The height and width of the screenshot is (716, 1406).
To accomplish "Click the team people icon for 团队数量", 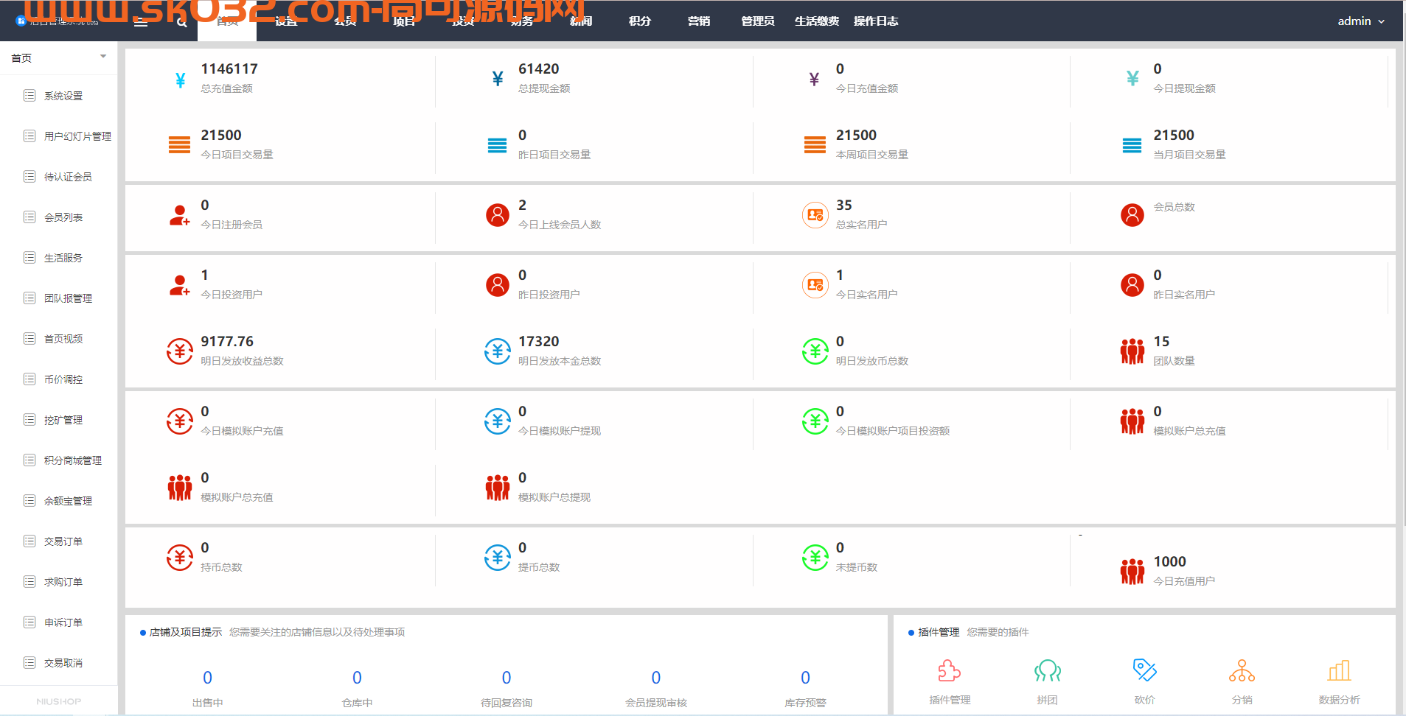I will pos(1132,351).
